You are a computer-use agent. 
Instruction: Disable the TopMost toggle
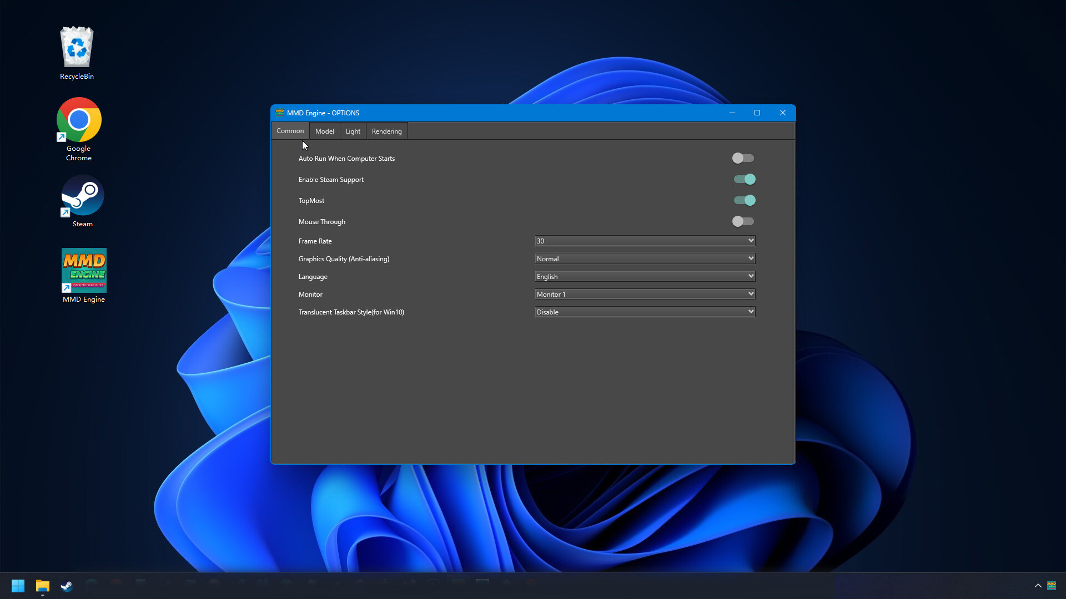click(743, 200)
